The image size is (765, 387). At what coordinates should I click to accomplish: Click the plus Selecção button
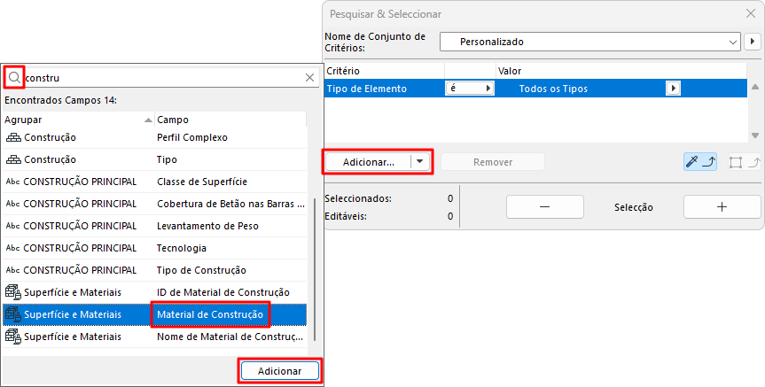(x=722, y=206)
